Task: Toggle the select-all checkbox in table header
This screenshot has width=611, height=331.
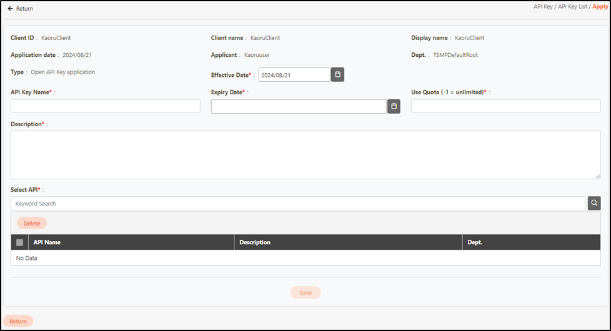Action: pos(19,242)
